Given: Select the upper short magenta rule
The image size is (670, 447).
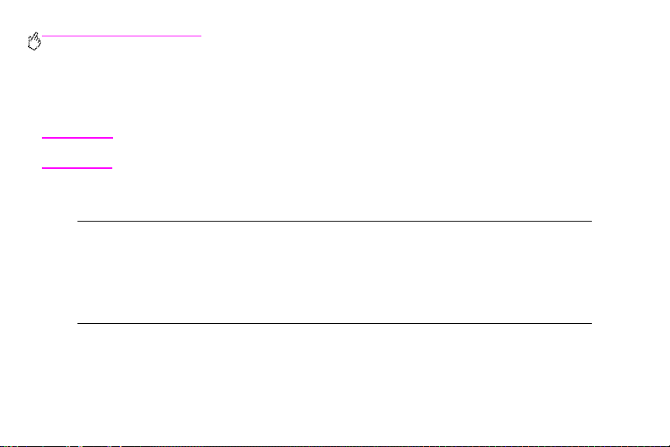Looking at the screenshot, I should 77,138.
